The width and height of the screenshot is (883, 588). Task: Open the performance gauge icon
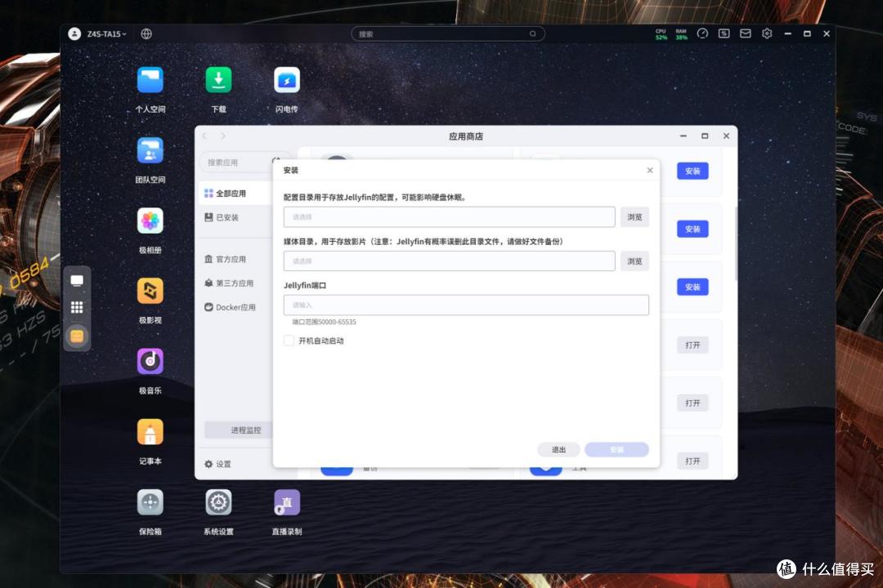pos(702,33)
